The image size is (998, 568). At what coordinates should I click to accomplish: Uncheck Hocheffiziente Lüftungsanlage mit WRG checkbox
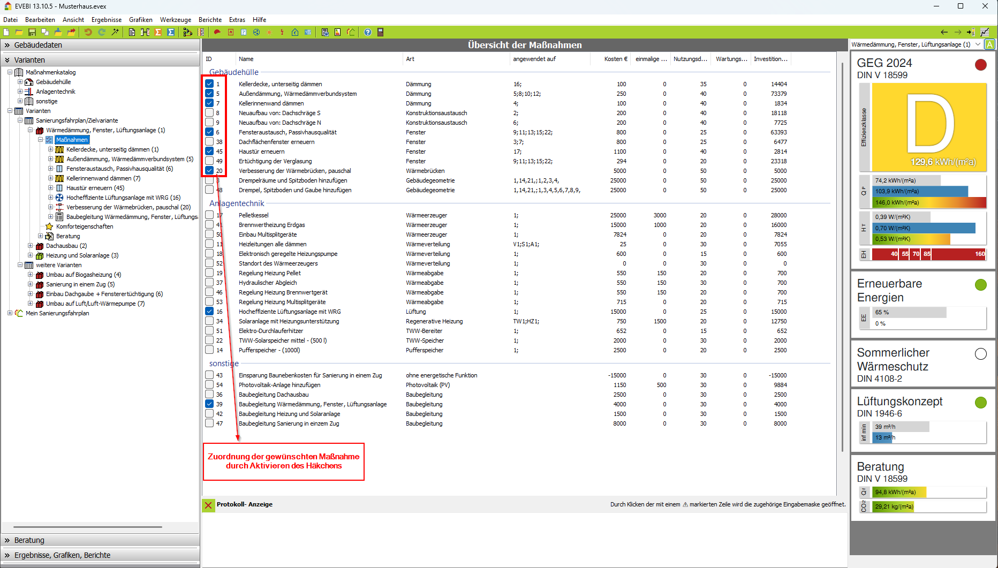pos(209,312)
